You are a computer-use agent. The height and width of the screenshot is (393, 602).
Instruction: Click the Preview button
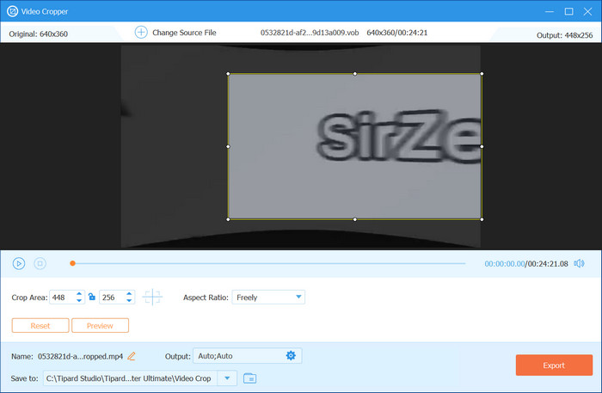[x=100, y=326]
